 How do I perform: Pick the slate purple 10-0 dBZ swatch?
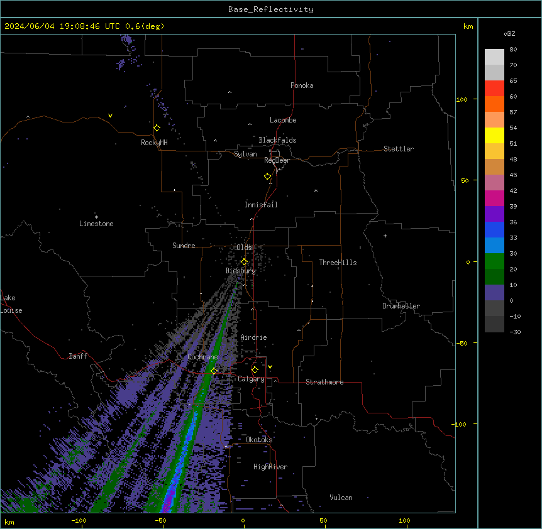pyautogui.click(x=494, y=293)
